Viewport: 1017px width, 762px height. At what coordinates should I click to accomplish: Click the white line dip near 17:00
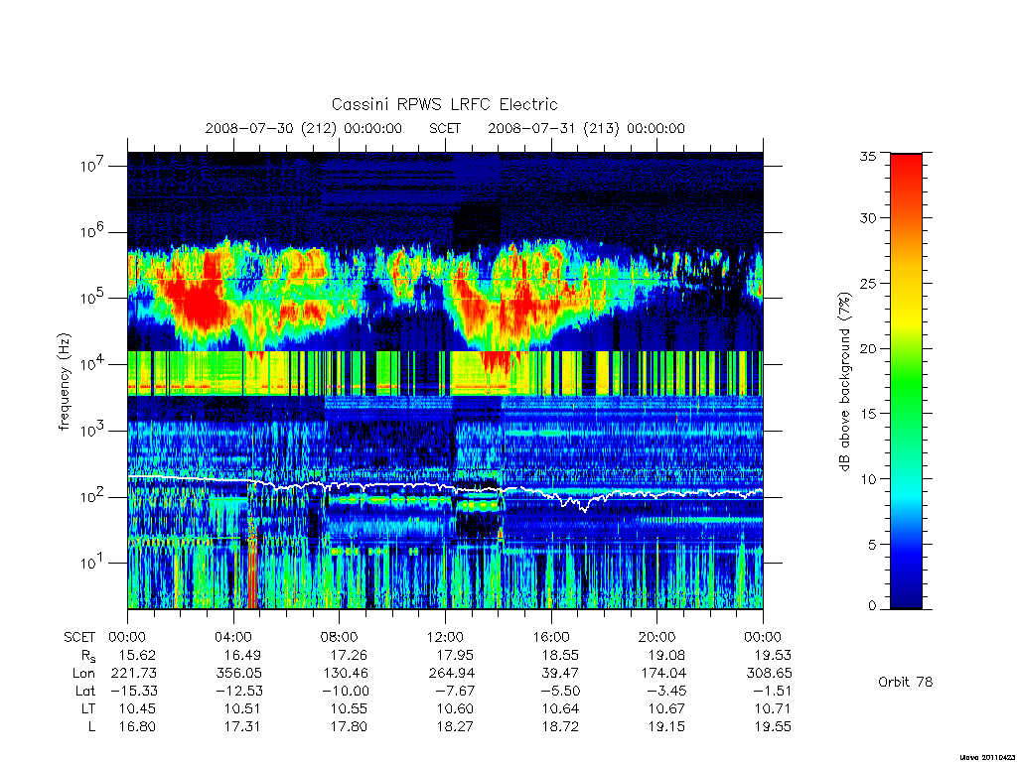[584, 507]
